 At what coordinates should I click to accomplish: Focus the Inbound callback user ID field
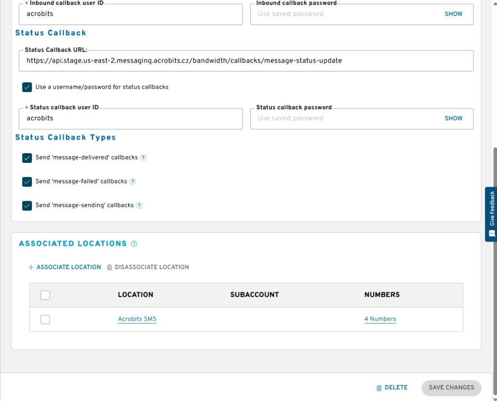pyautogui.click(x=131, y=14)
